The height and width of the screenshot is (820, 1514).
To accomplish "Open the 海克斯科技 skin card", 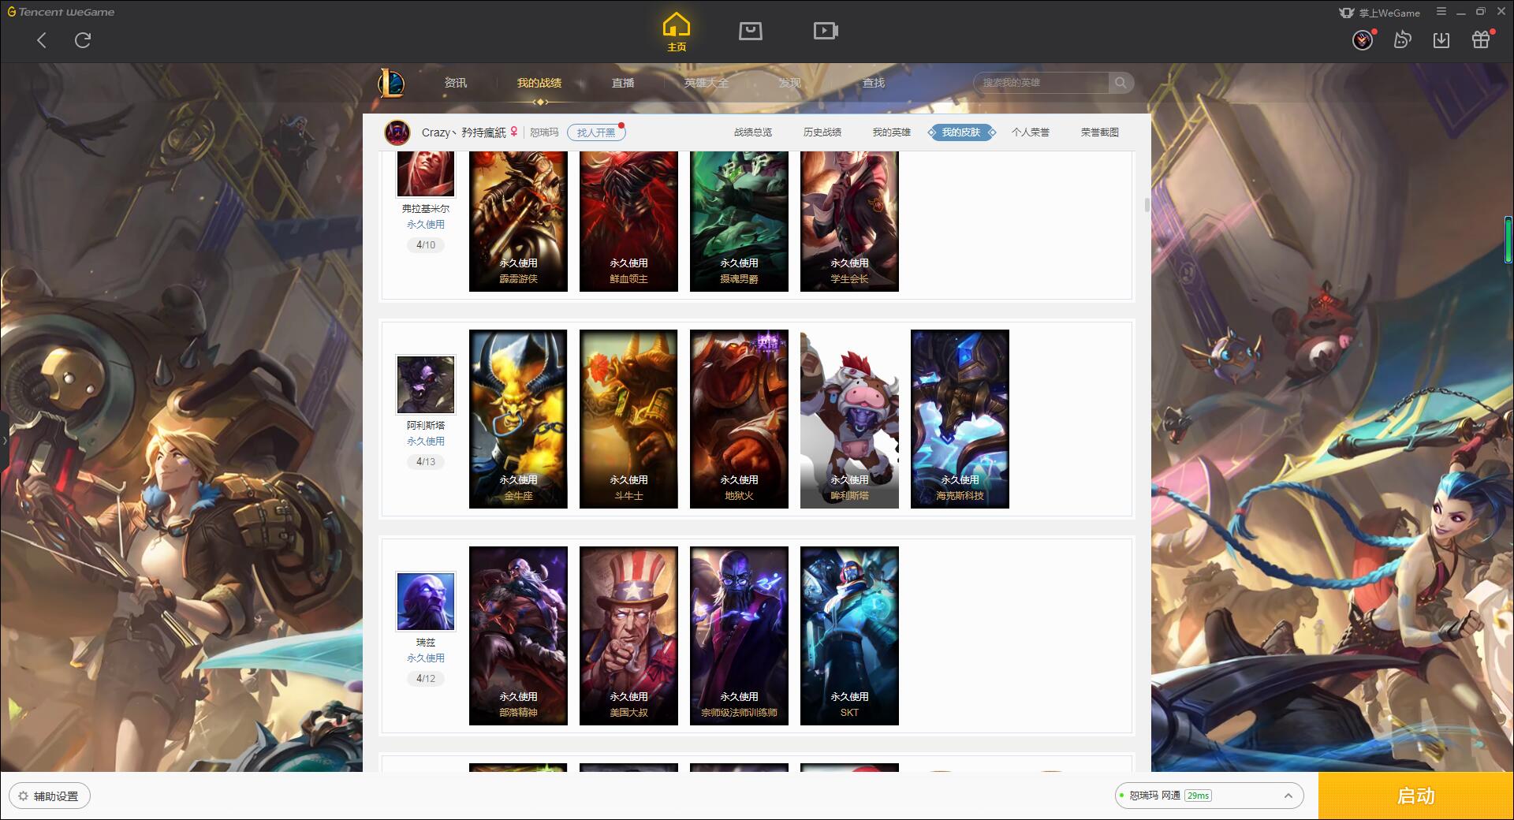I will pyautogui.click(x=960, y=419).
